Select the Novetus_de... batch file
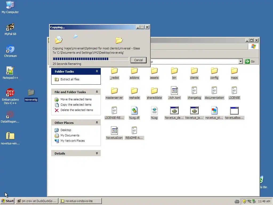 tap(174, 113)
